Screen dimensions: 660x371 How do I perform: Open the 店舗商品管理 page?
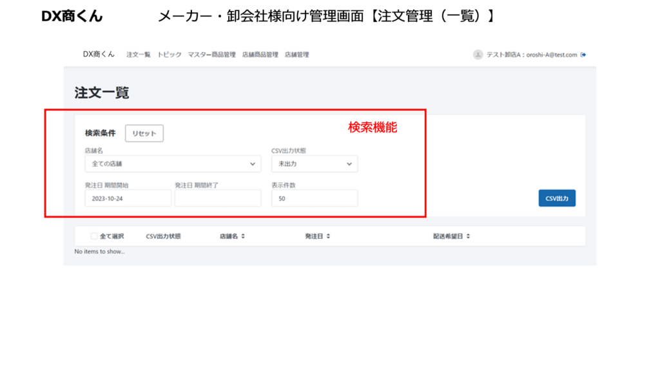pos(260,55)
